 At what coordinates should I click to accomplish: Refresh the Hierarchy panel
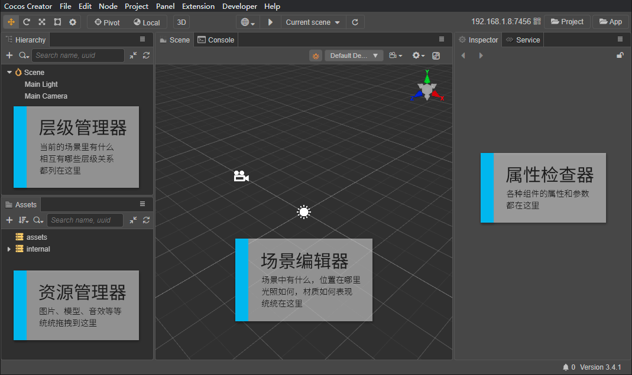[x=146, y=55]
